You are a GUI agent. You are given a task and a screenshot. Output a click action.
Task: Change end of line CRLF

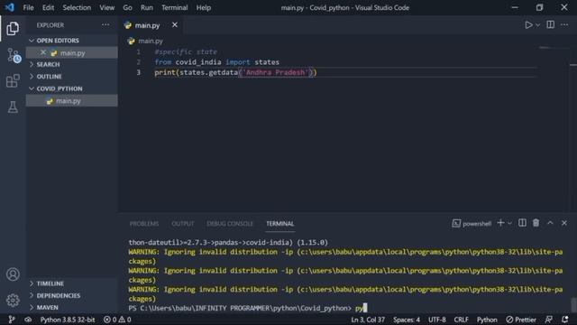461,320
